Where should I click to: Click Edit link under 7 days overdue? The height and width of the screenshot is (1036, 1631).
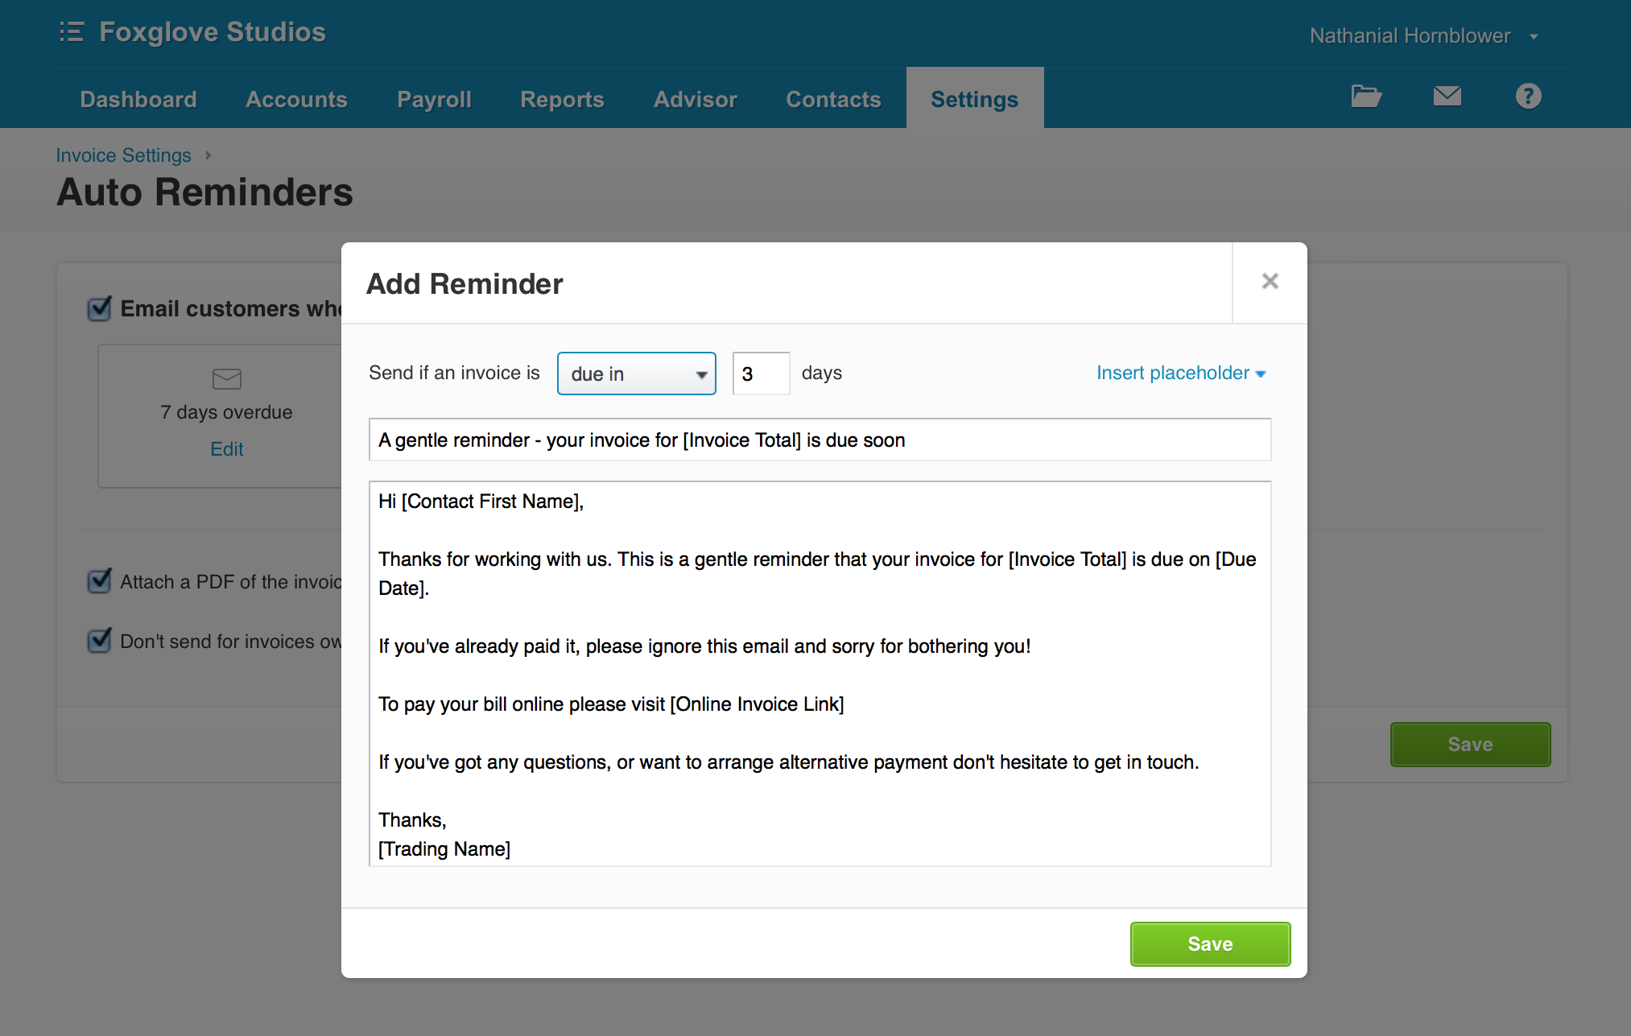[227, 448]
